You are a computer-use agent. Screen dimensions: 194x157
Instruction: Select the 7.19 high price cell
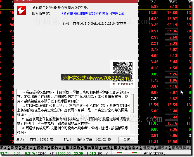click(x=171, y=6)
